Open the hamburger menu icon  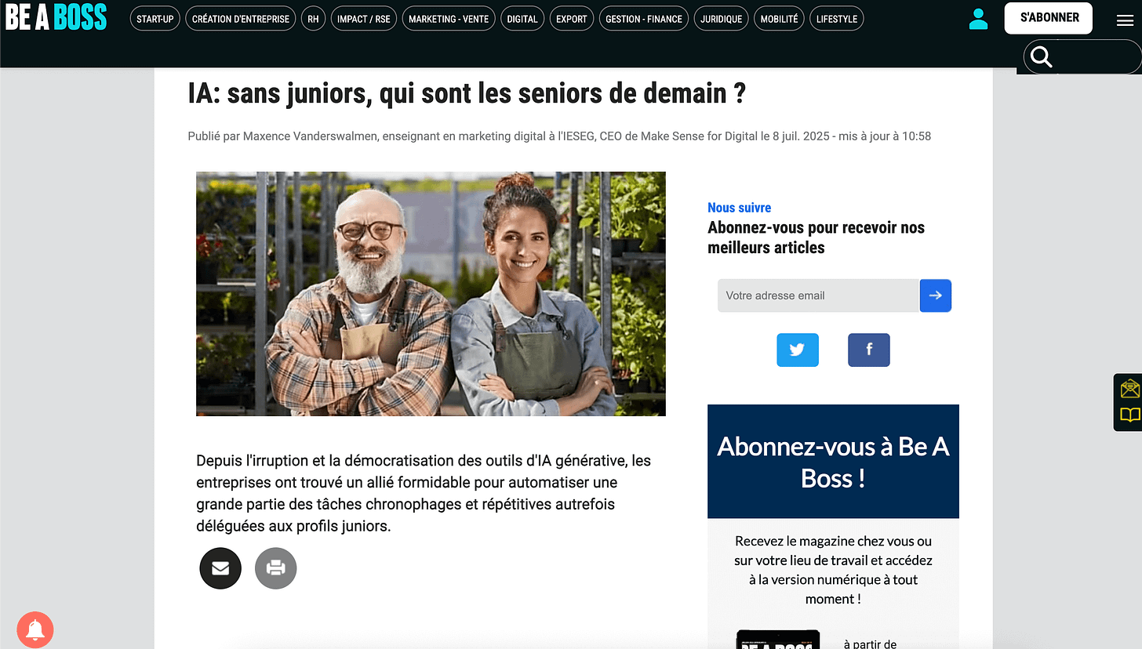coord(1125,20)
